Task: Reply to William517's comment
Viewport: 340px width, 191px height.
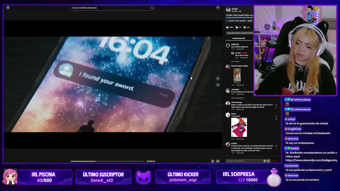Action: click(240, 49)
